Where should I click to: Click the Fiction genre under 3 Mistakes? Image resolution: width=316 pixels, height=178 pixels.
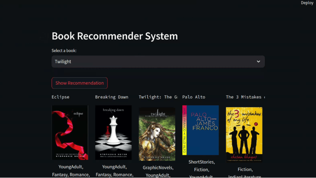245,170
